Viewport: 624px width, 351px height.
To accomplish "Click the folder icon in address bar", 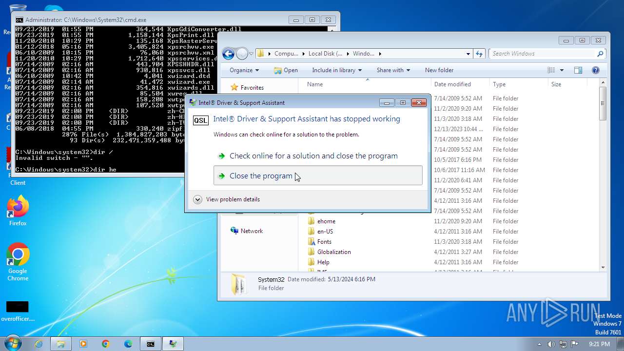I will (261, 54).
